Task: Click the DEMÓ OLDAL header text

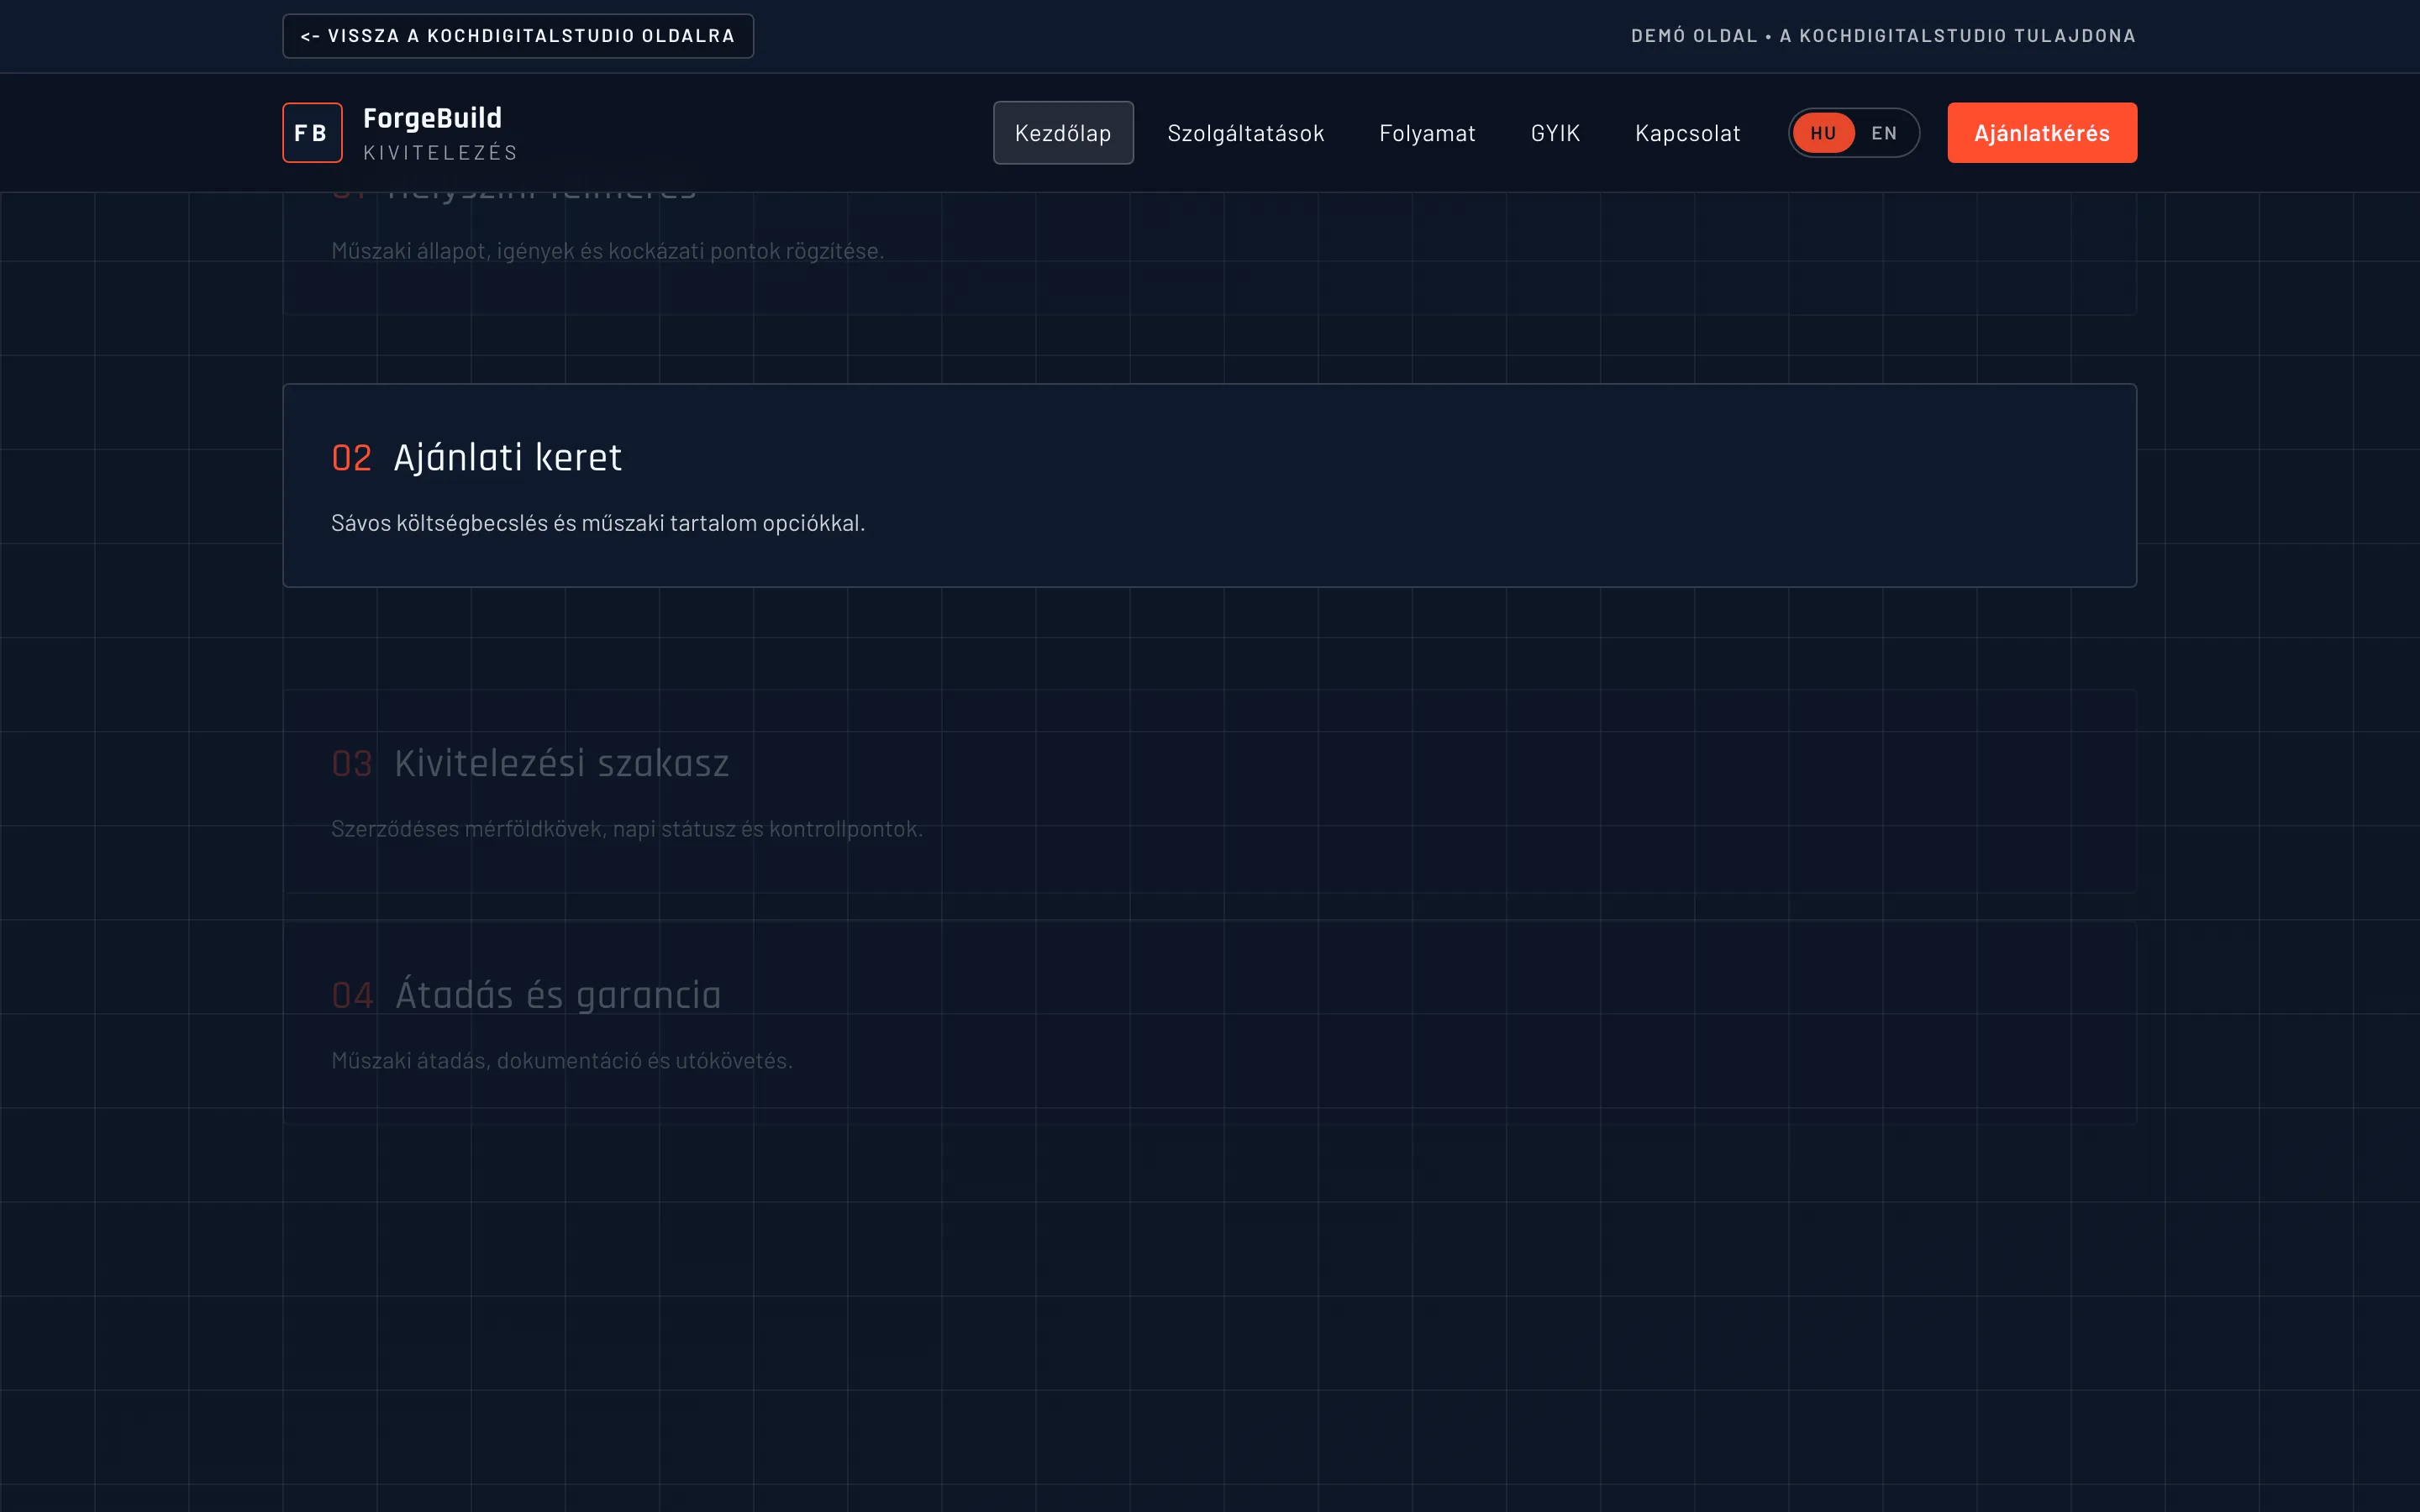Action: point(1694,35)
